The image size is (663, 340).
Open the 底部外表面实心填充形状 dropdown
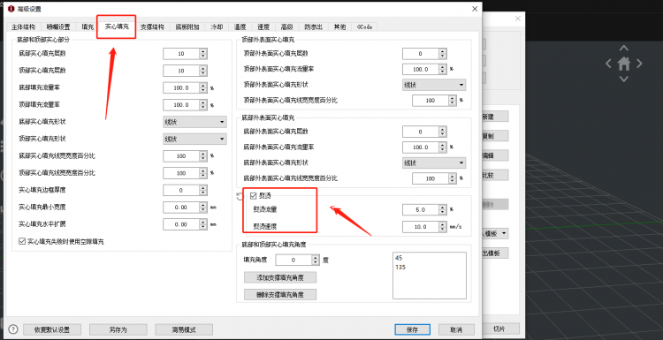(x=434, y=162)
